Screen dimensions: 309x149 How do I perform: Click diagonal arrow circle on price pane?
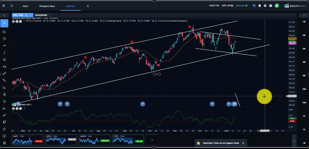pos(13,21)
